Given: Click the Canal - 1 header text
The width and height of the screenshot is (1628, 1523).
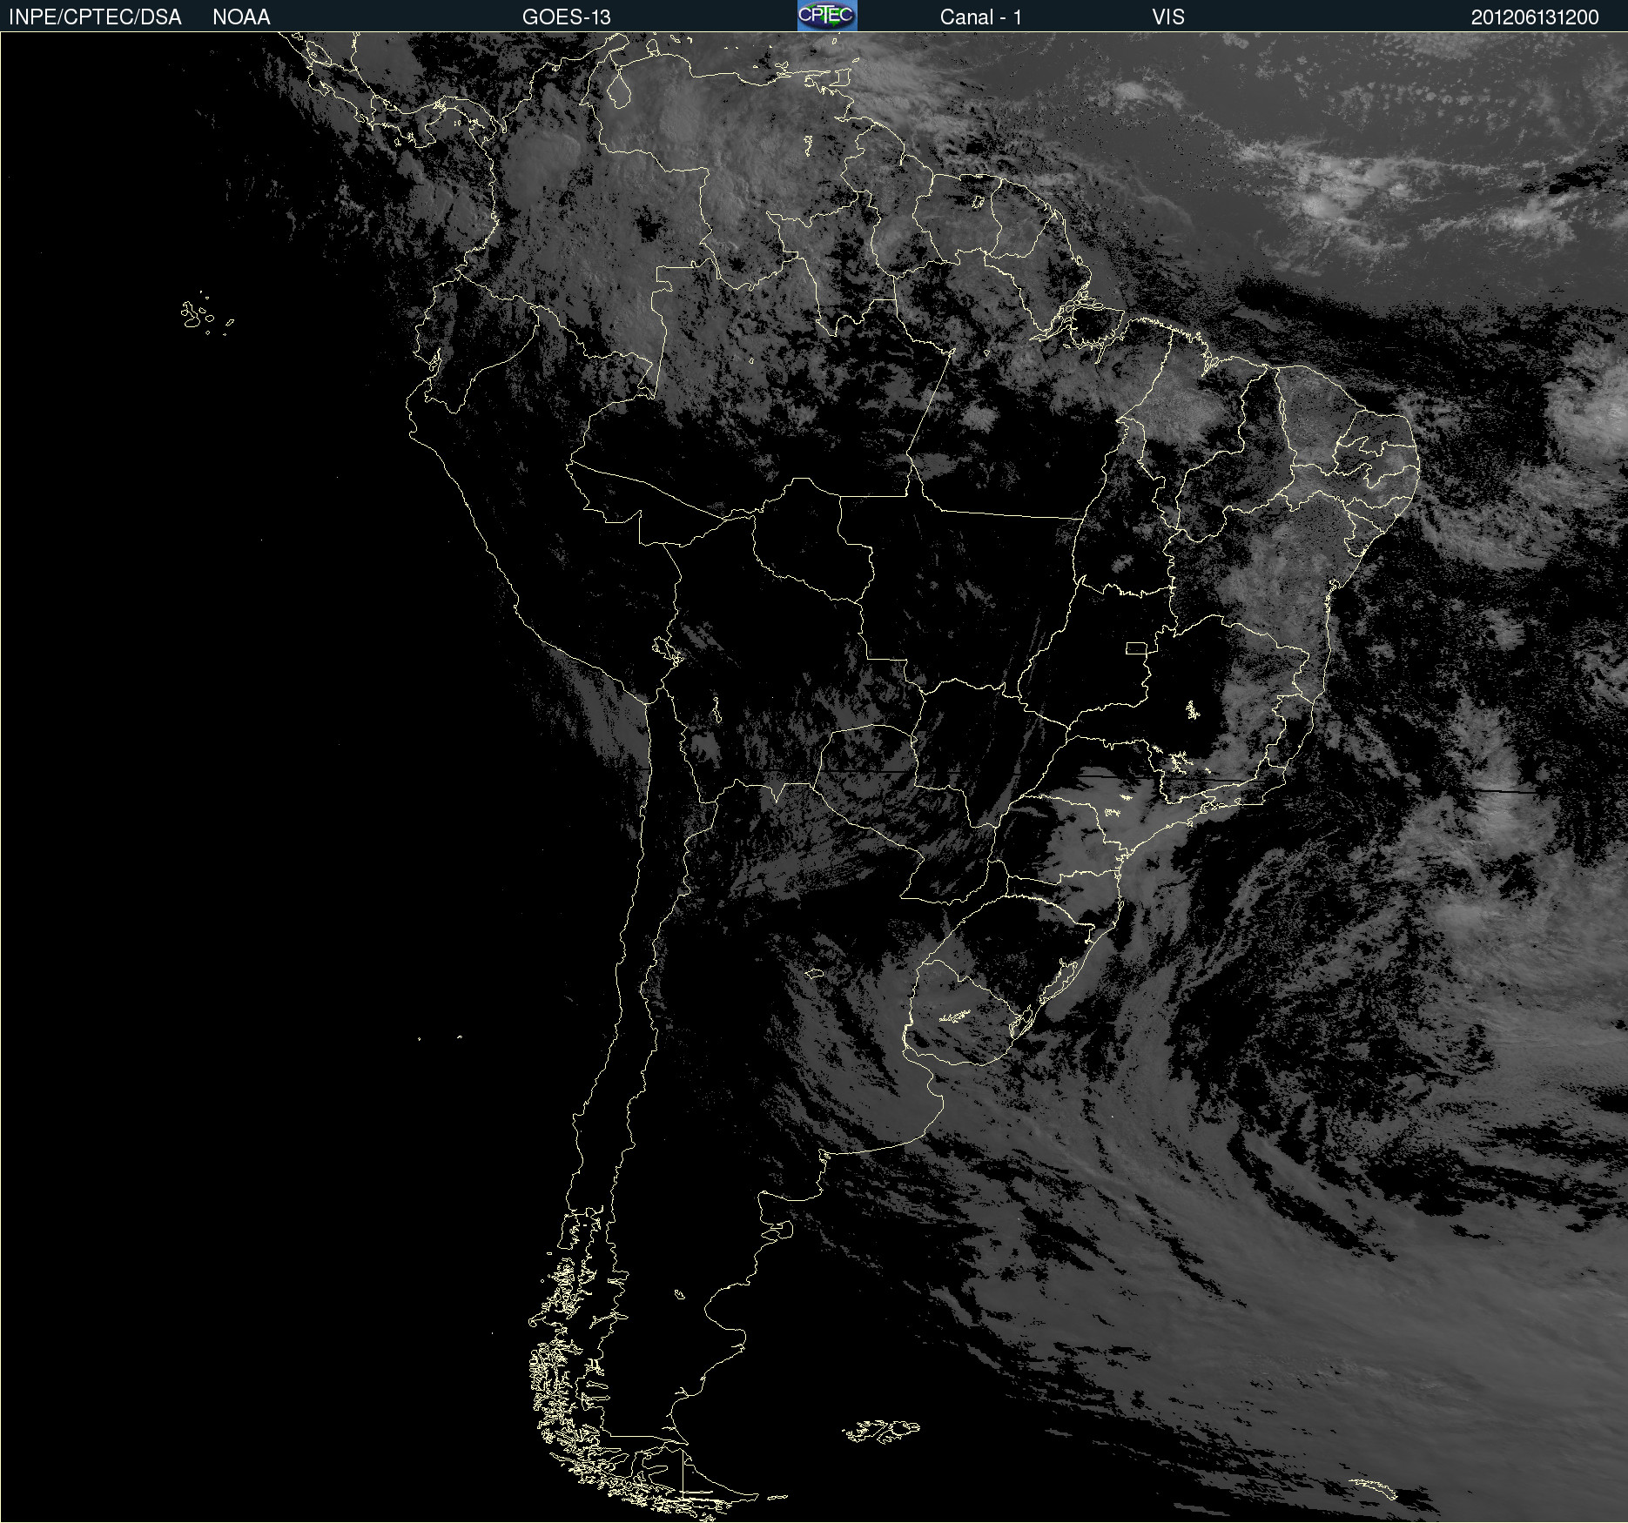Looking at the screenshot, I should [x=980, y=17].
